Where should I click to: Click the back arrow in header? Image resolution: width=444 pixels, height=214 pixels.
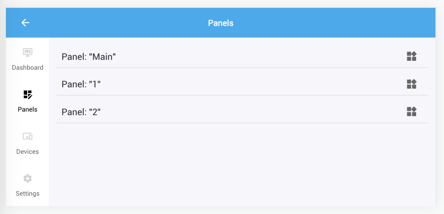(x=25, y=23)
